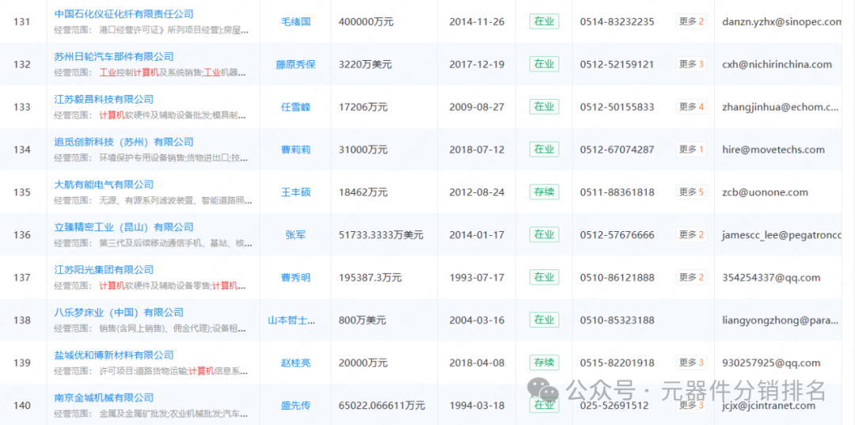Select row number 136
The width and height of the screenshot is (855, 425).
click(22, 235)
